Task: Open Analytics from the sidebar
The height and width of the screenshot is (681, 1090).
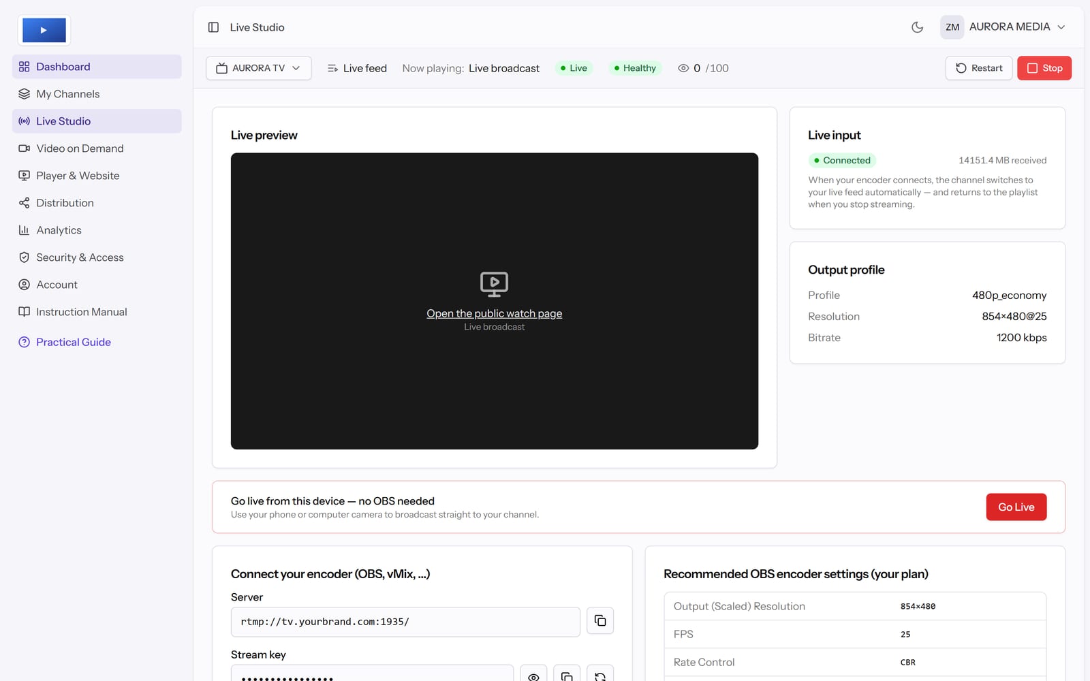Action: (x=97, y=230)
